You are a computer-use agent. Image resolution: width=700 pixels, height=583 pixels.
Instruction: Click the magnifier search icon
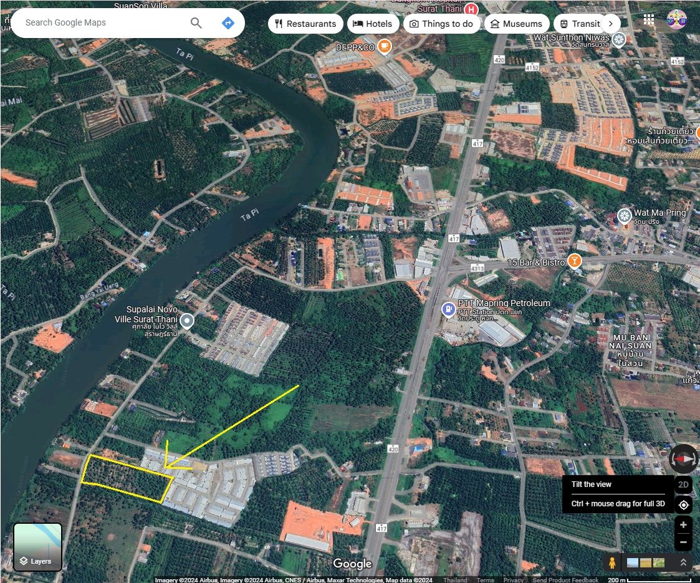[x=196, y=23]
